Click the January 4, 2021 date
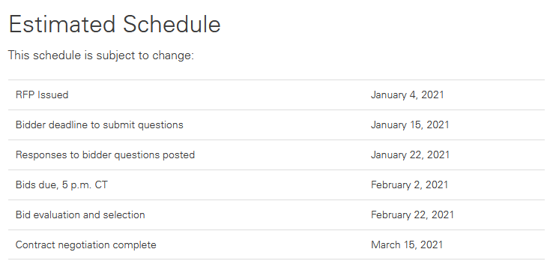Screen dimensions: 553x276 tap(408, 95)
